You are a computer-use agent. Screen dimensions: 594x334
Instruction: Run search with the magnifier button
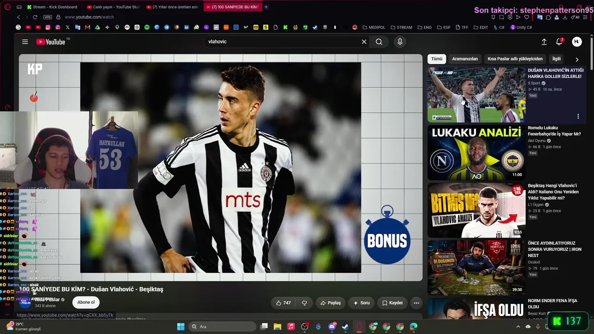(x=379, y=42)
